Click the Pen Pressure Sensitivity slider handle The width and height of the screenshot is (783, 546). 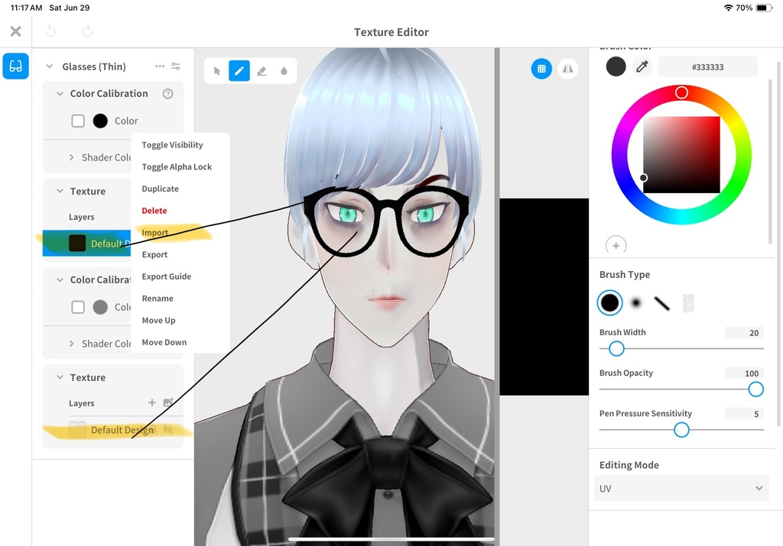tap(681, 429)
